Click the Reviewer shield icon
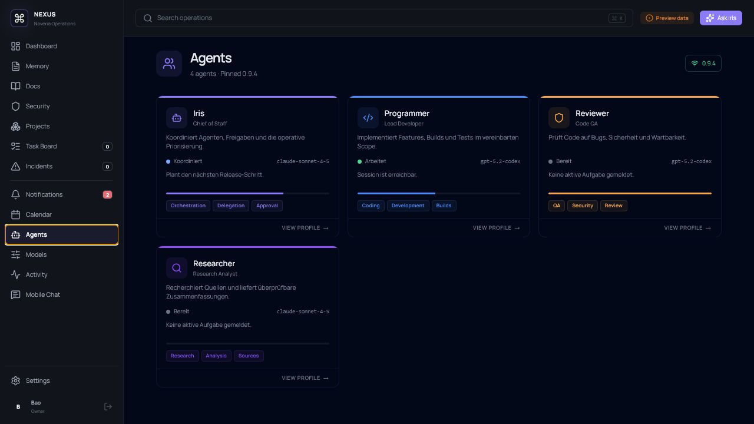This screenshot has width=754, height=424. pyautogui.click(x=559, y=118)
